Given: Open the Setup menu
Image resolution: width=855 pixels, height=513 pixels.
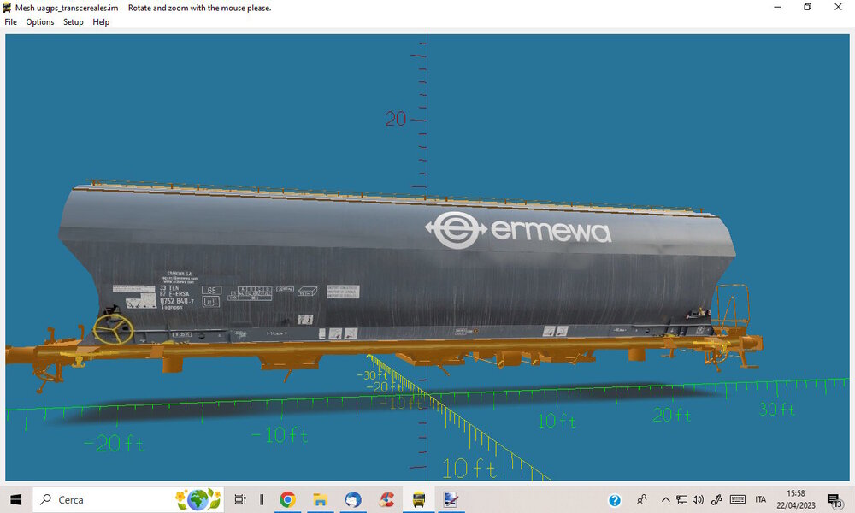Looking at the screenshot, I should 73,22.
